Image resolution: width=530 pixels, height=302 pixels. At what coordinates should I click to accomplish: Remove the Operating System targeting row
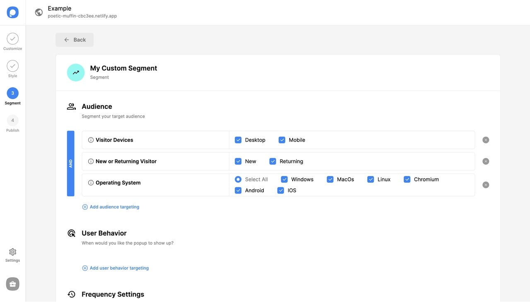pyautogui.click(x=486, y=185)
